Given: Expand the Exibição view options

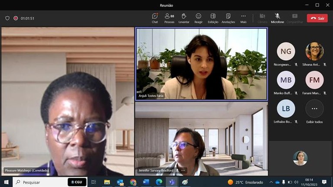Looking at the screenshot, I should [x=213, y=18].
